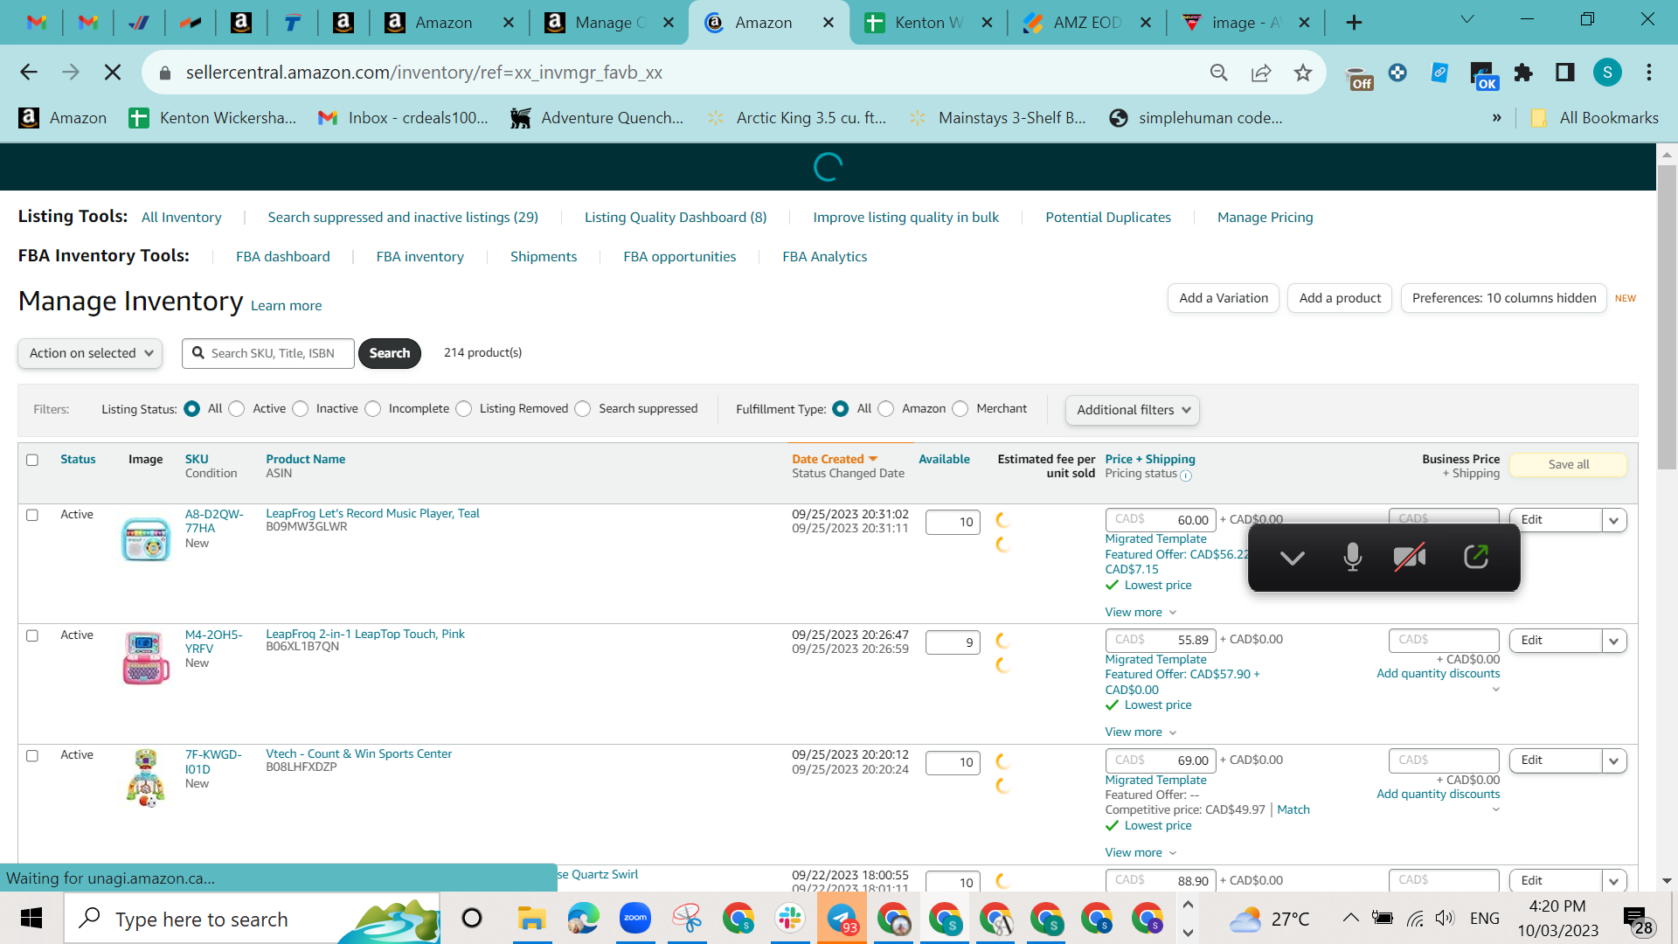
Task: Open the Shipments tool link
Action: 544,256
